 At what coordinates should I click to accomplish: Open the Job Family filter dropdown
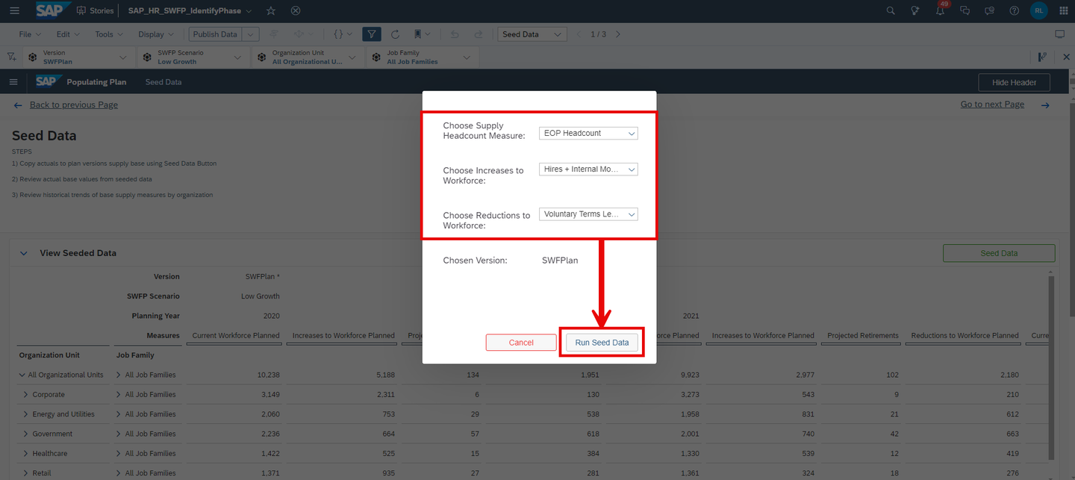(422, 57)
